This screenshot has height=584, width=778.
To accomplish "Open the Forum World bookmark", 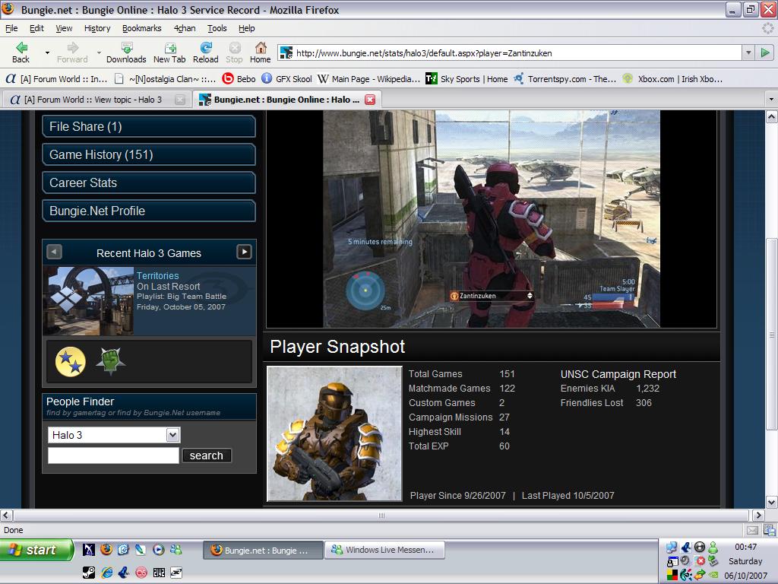I will tap(56, 79).
